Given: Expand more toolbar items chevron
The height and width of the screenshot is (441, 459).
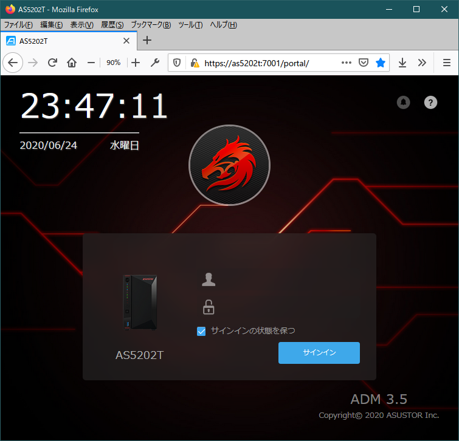Looking at the screenshot, I should pos(422,63).
